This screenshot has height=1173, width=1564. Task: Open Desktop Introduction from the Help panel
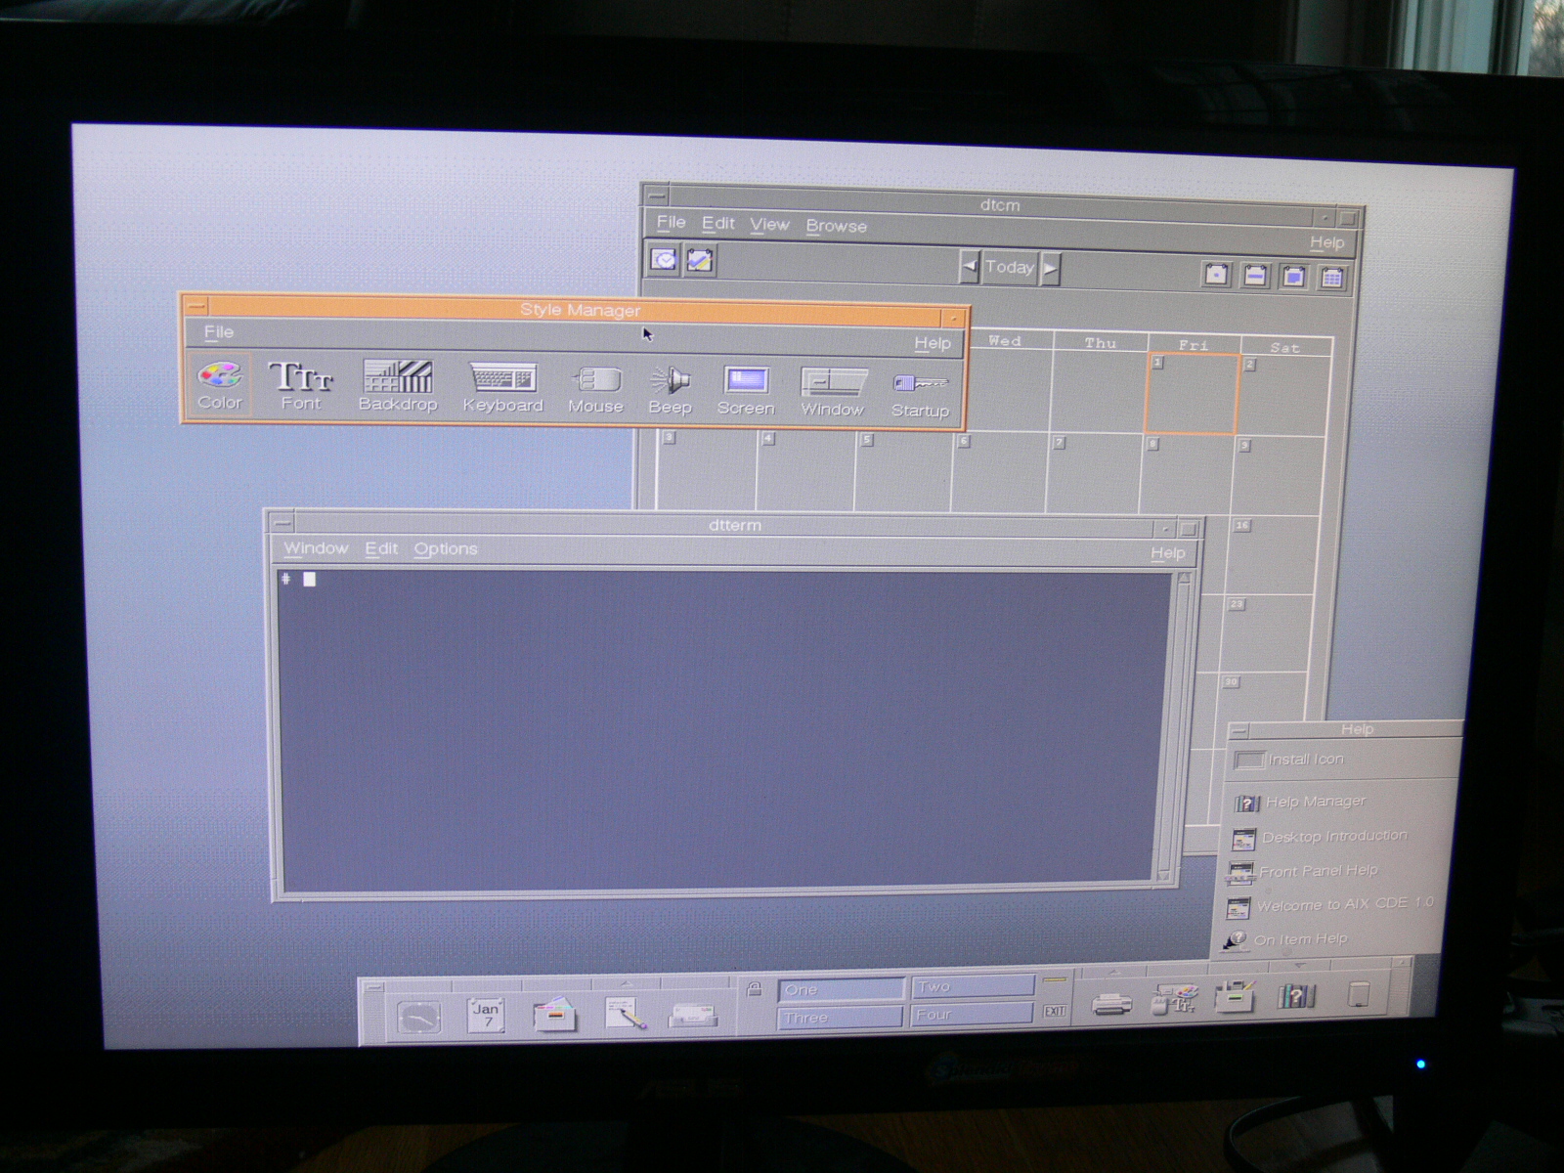click(x=1333, y=837)
